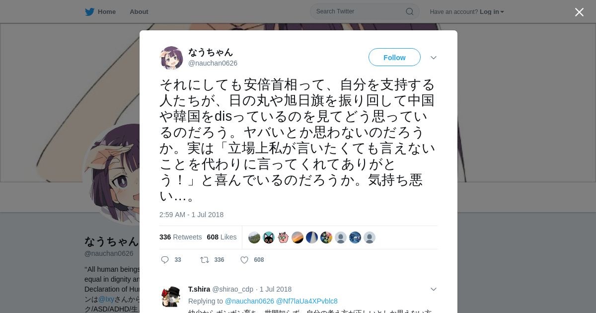Viewport: 596px width, 313px height.
Task: Open なうちゃん avatar in tweet header
Action: (x=171, y=58)
